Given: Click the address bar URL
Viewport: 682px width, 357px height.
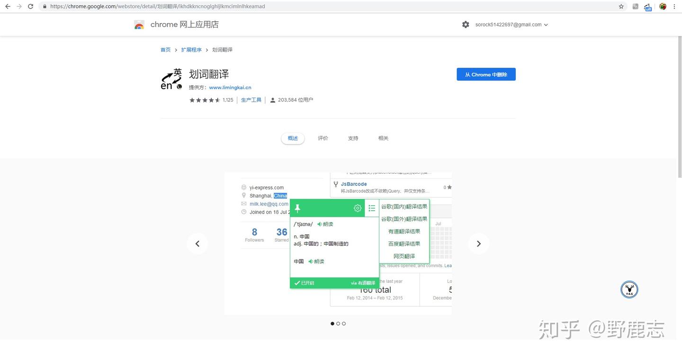Looking at the screenshot, I should [158, 7].
